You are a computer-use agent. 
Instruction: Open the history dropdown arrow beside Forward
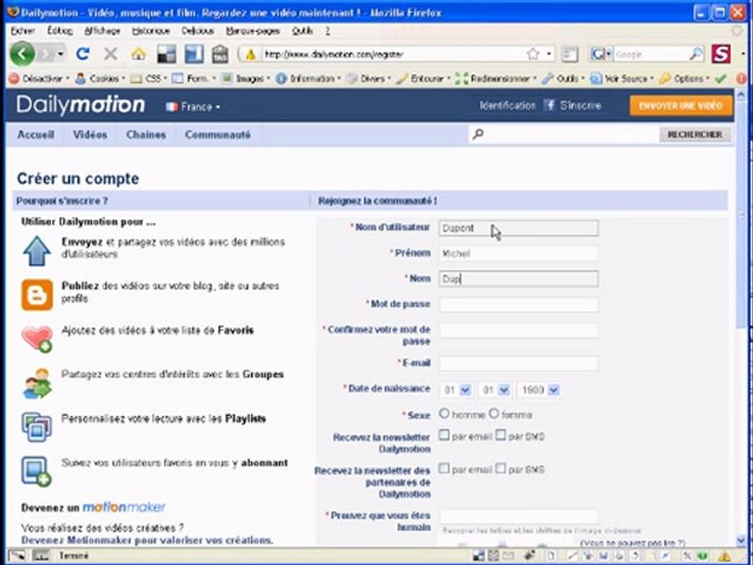pos(60,54)
